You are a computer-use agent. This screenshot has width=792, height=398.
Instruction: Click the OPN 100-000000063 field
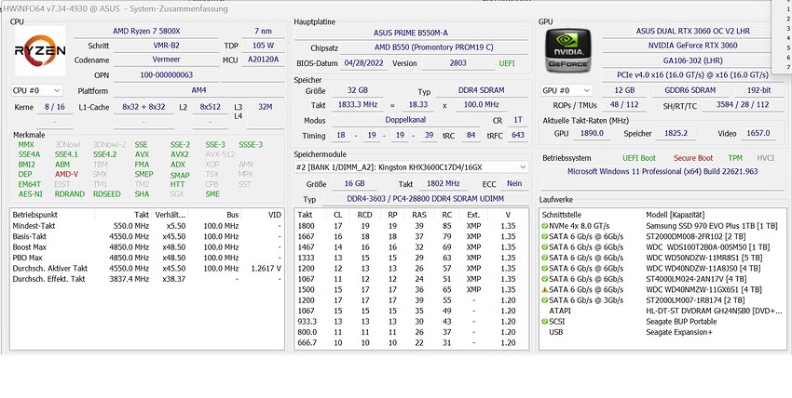[x=166, y=75]
